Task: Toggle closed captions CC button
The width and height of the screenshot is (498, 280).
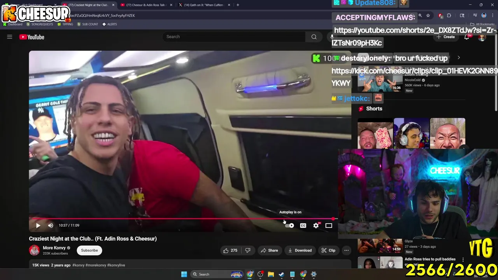Action: 303,226
